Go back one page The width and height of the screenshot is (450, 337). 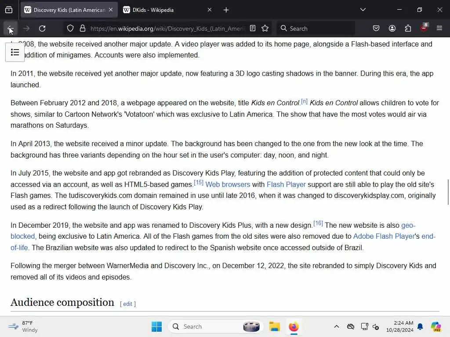(11, 29)
